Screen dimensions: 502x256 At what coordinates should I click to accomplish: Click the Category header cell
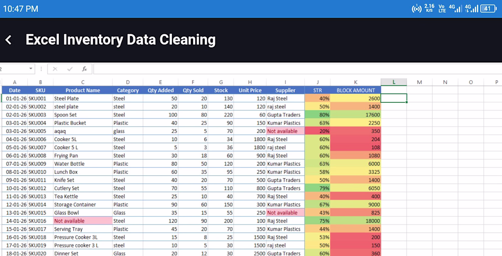[128, 90]
